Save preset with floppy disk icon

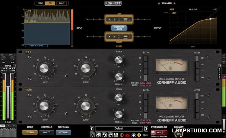(x=116, y=135)
